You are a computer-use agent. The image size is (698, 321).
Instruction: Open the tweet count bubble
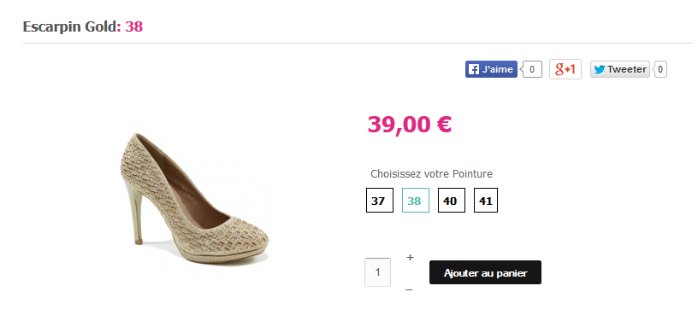(x=660, y=69)
